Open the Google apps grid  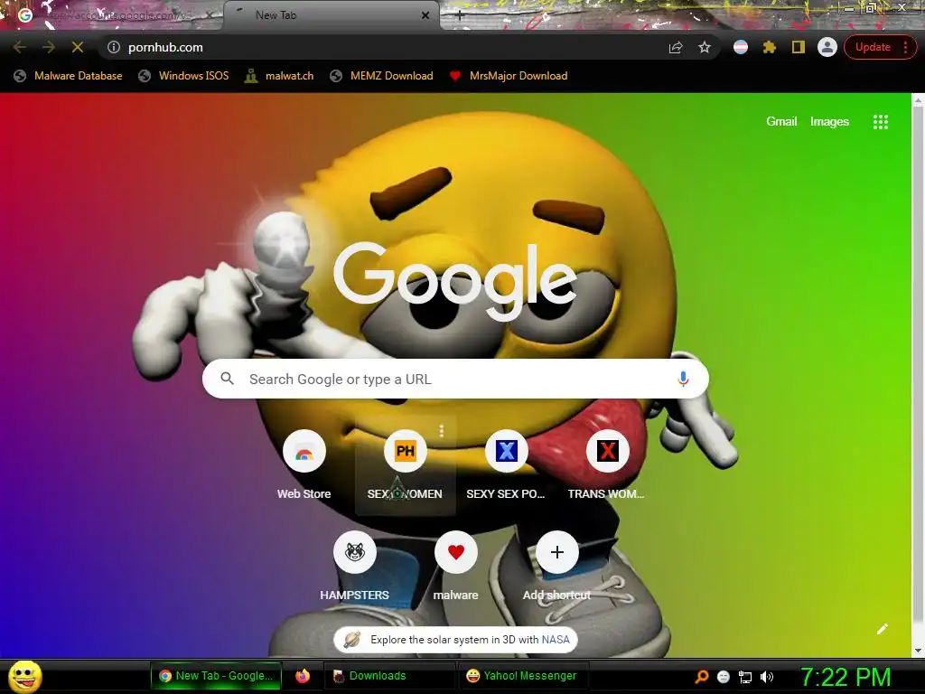point(881,122)
